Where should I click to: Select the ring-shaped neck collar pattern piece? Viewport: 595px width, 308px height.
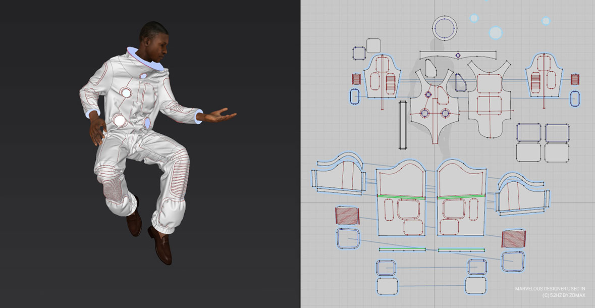[x=444, y=28]
